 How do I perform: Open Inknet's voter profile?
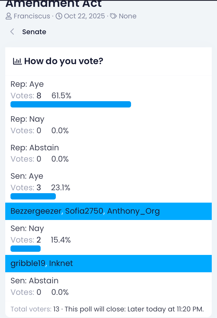click(61, 263)
